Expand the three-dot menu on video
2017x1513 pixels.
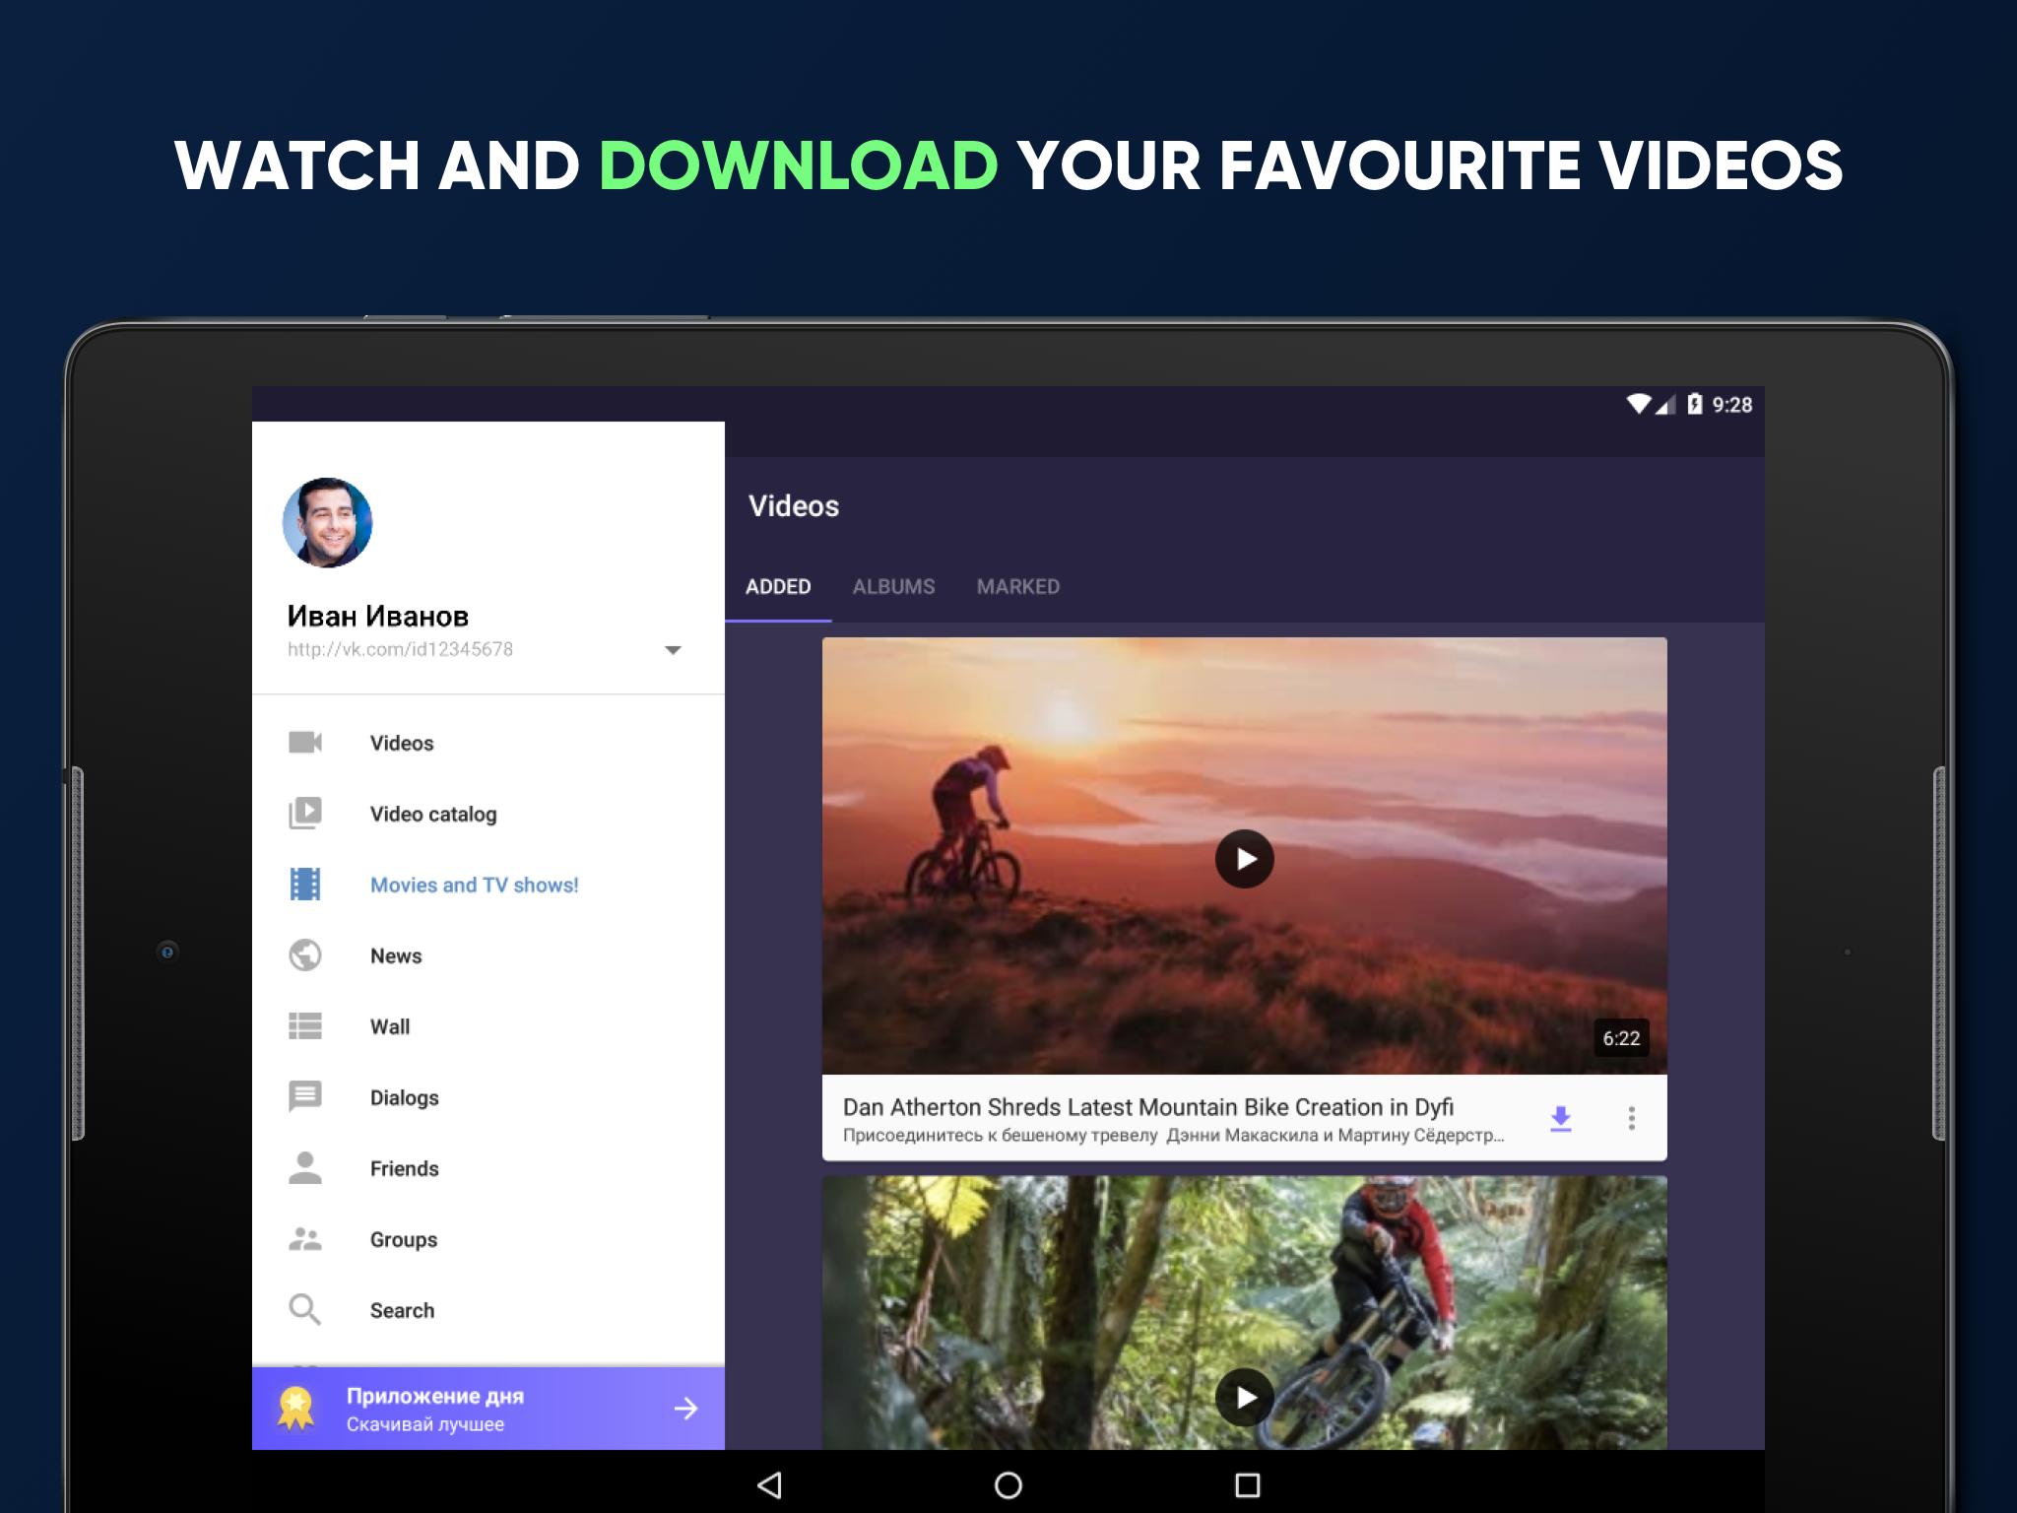1631,1117
